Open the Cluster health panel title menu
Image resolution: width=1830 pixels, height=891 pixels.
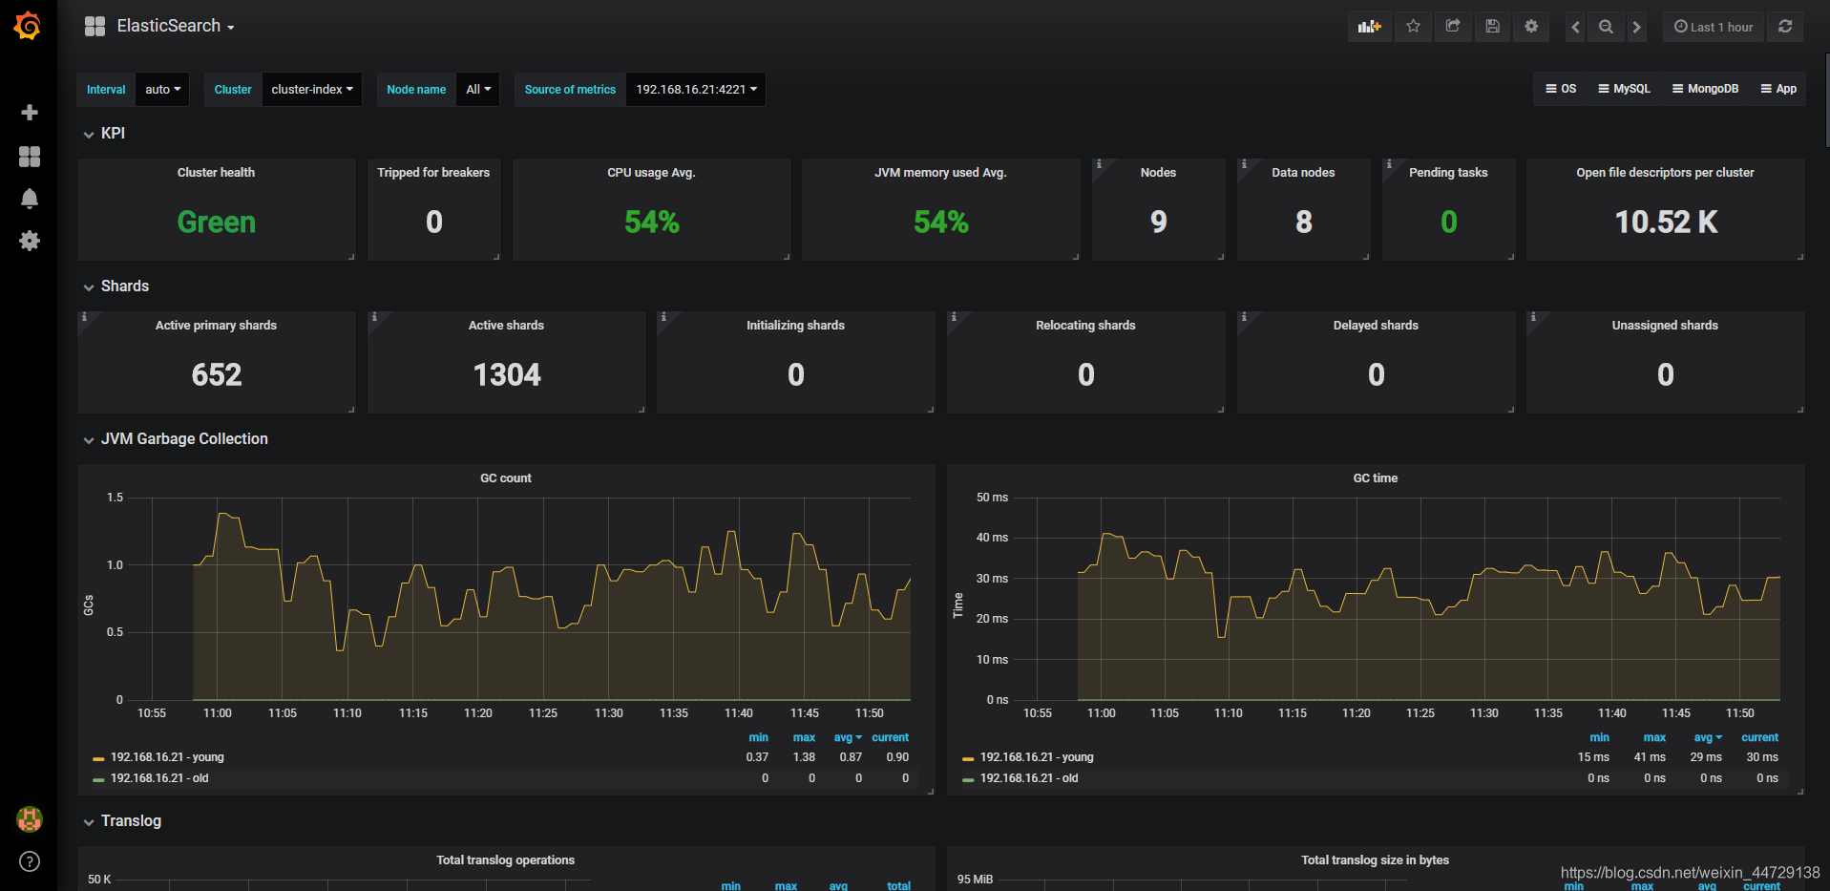216,173
